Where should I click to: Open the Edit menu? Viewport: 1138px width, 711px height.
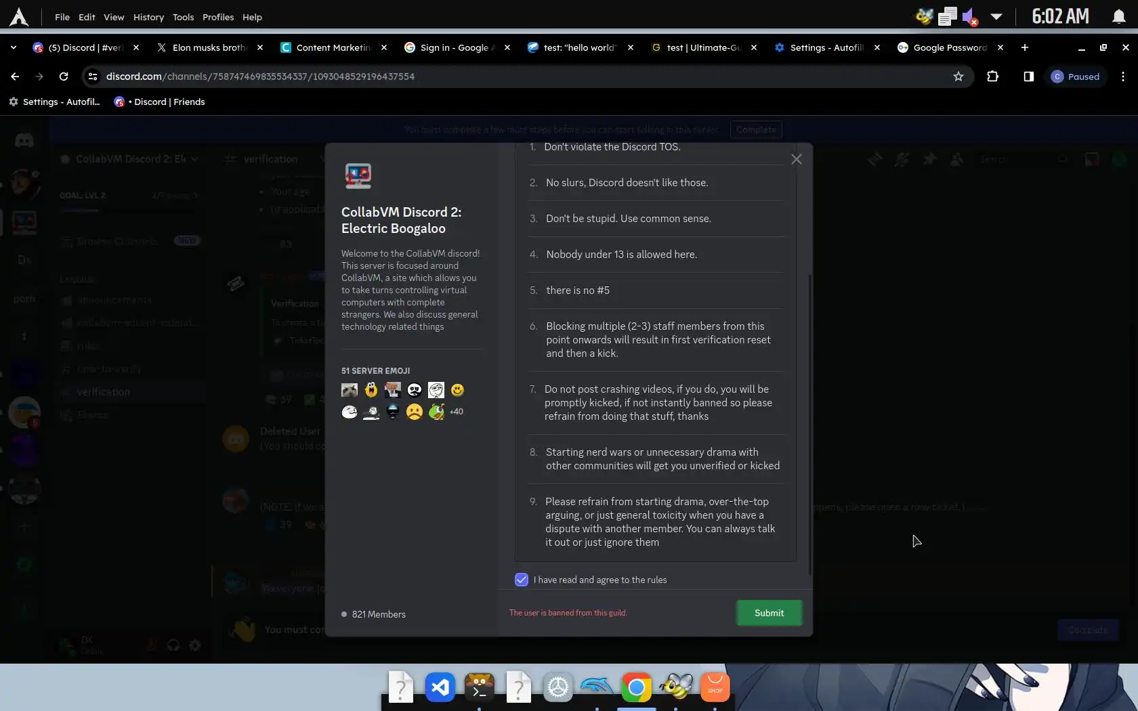87,17
